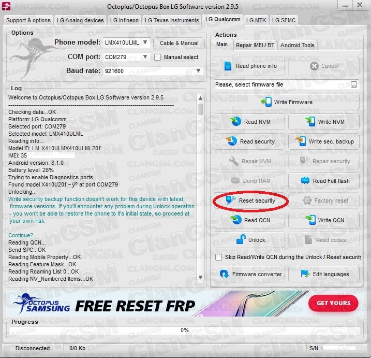Click the 0% progress bar

(185, 330)
